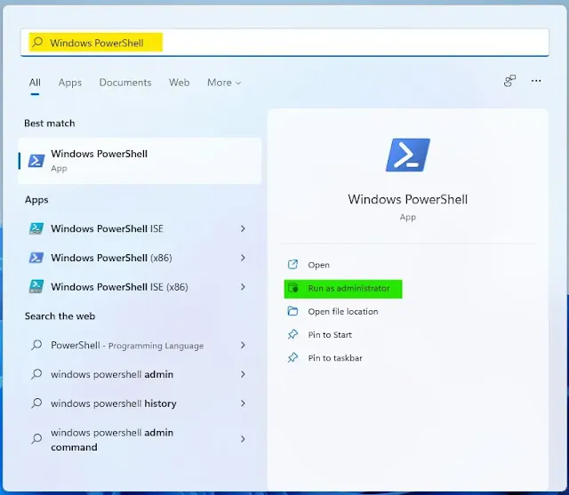This screenshot has width=569, height=495.
Task: Expand Windows PowerShell ISE (x86) arrow
Action: tap(243, 287)
